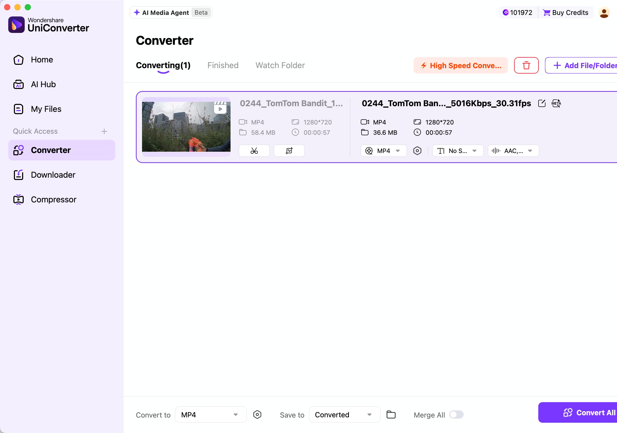The height and width of the screenshot is (433, 617).
Task: Click High Speed Conversion button
Action: click(x=460, y=65)
